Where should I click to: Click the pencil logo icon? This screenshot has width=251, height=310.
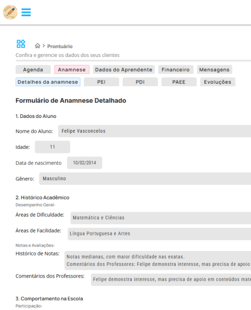[10, 12]
